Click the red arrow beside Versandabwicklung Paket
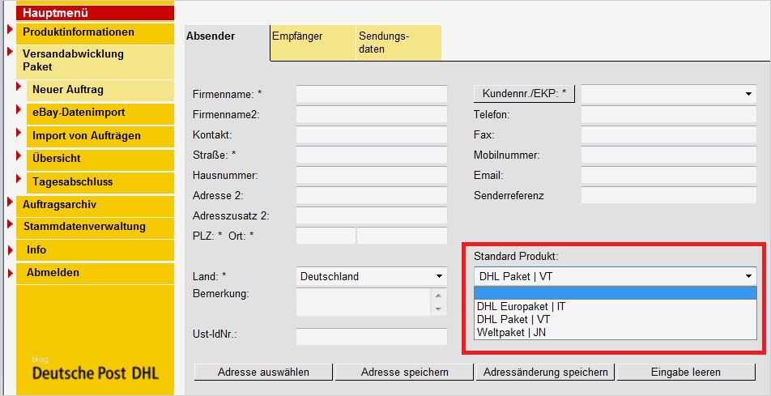This screenshot has height=396, width=771. [10, 53]
